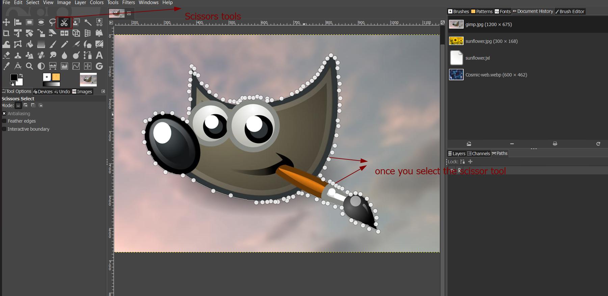
Task: Enable Feather edges option
Action: (x=4, y=121)
